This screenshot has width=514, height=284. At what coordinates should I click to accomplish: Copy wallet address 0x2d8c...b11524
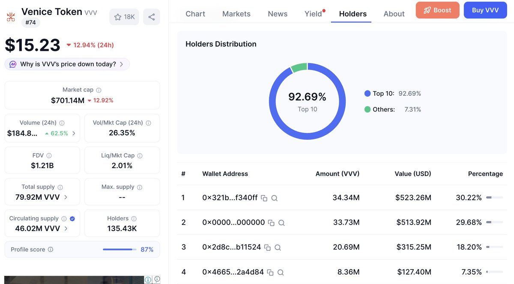(267, 247)
